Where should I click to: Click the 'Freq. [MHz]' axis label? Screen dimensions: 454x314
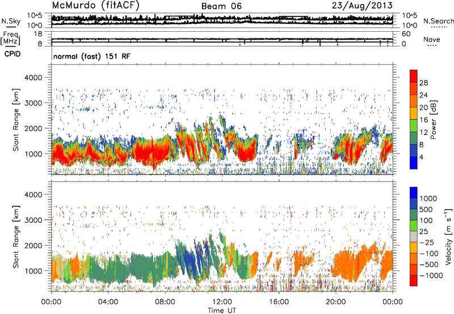click(x=10, y=39)
